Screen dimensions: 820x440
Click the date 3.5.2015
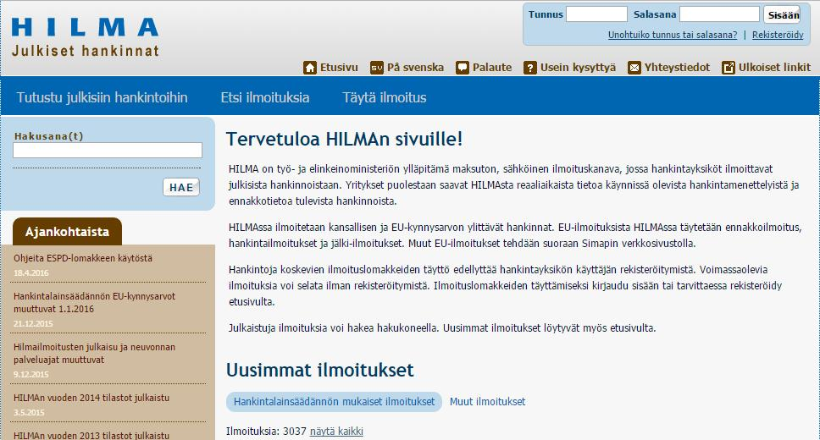[29, 412]
